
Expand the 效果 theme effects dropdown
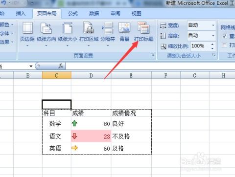12,42
